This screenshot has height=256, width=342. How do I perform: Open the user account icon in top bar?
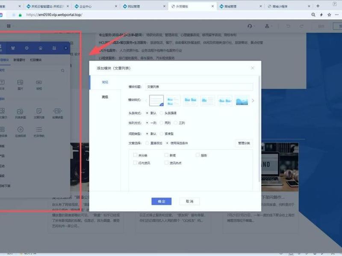pyautogui.click(x=267, y=26)
